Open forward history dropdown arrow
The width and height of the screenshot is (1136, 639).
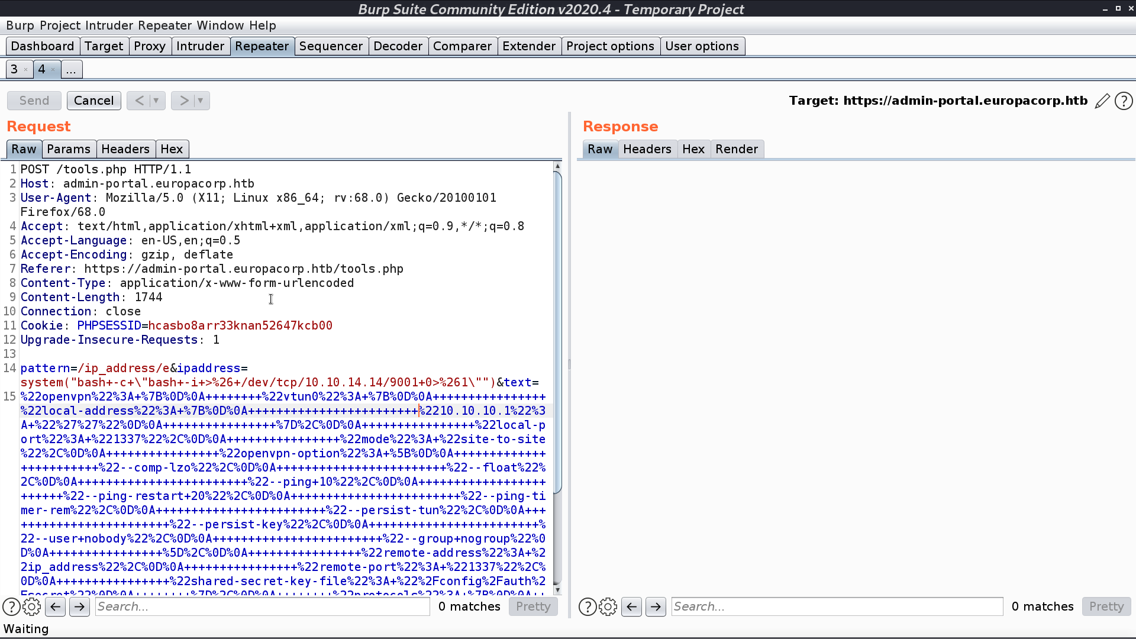[201, 101]
